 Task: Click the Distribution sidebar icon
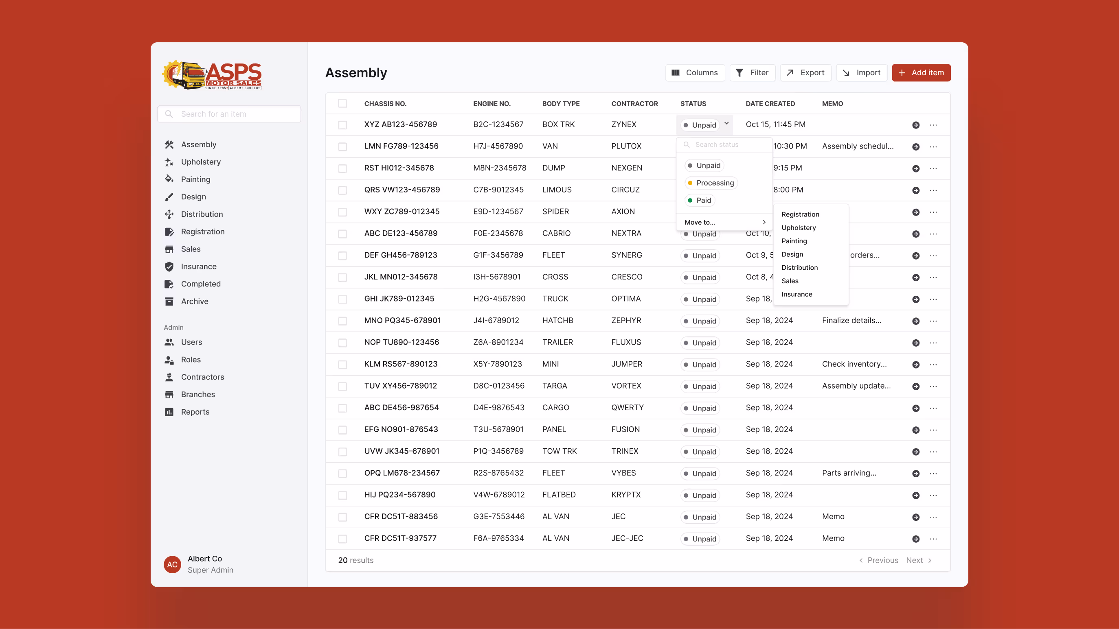click(170, 214)
